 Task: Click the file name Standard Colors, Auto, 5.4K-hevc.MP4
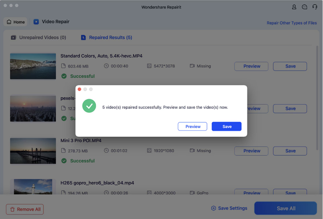101,56
